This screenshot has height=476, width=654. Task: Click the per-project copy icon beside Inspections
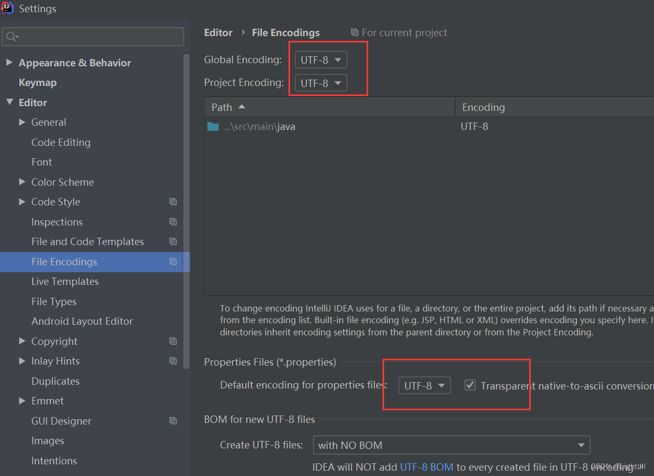tap(173, 222)
